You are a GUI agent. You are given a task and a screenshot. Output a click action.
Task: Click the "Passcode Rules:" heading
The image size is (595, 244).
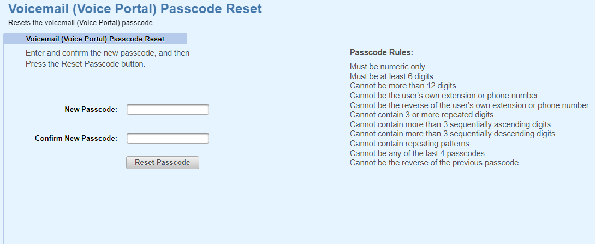pyautogui.click(x=381, y=53)
